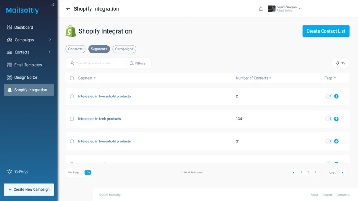
Task: Click the tag count badge showing 12
Action: [x=341, y=63]
